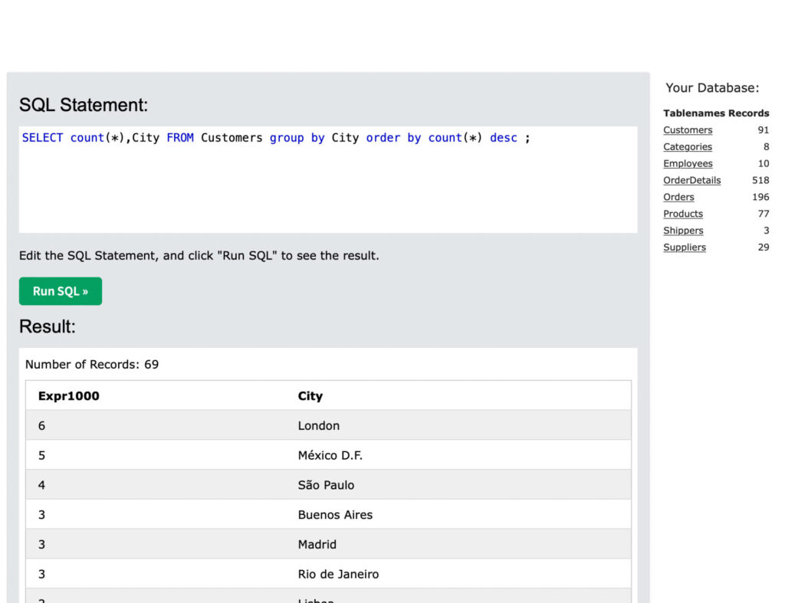Open the Employees table link
Image resolution: width=785 pixels, height=603 pixels.
688,164
